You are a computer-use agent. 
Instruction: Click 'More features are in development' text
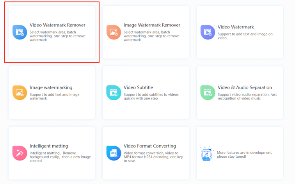point(245,154)
